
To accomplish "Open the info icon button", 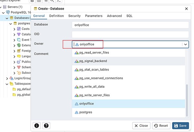I will [x=37, y=126].
